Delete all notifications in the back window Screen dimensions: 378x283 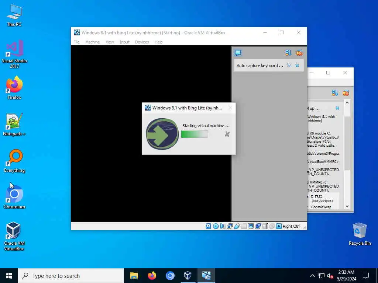point(346,92)
